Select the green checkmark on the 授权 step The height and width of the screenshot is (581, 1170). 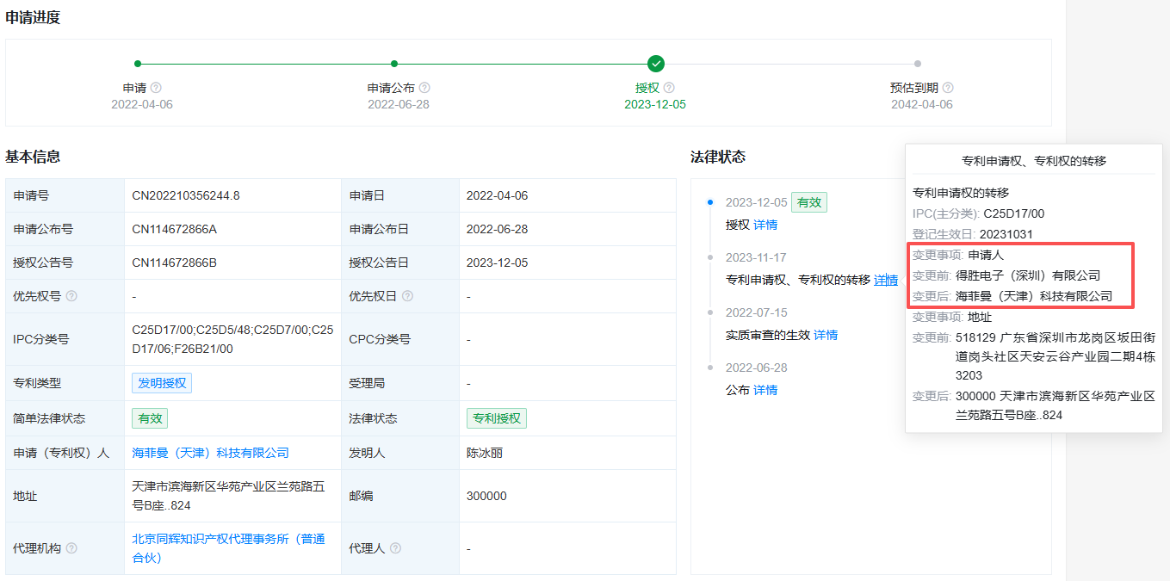[x=656, y=63]
